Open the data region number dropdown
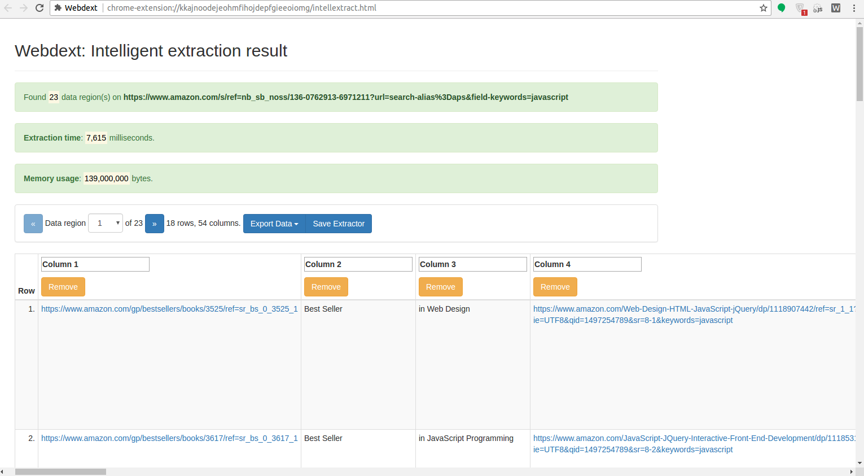This screenshot has width=864, height=476. (106, 223)
